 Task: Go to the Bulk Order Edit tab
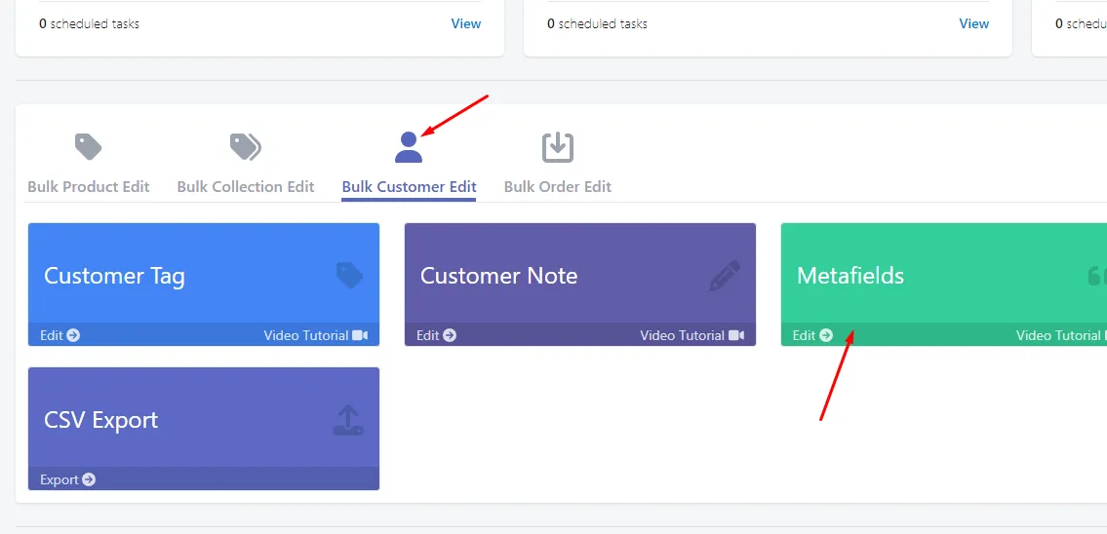point(558,187)
